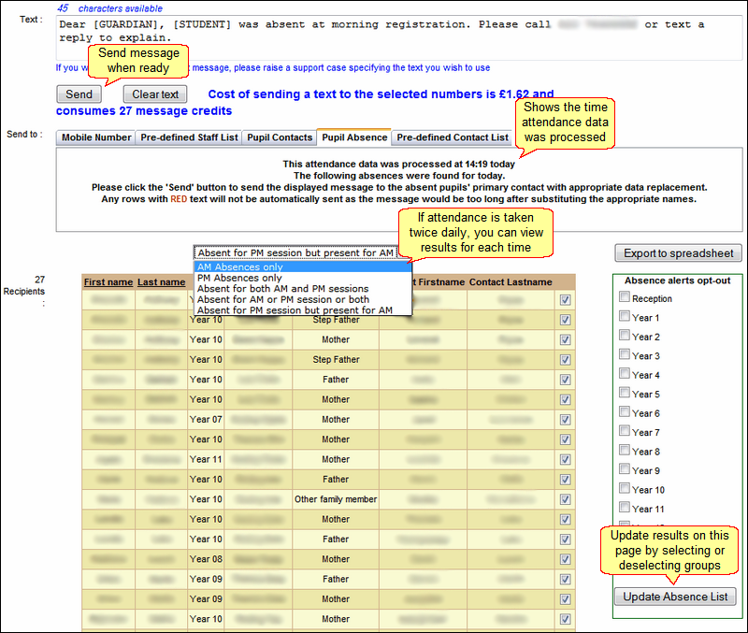The image size is (748, 633).
Task: Click Update Absence List button
Action: click(675, 597)
